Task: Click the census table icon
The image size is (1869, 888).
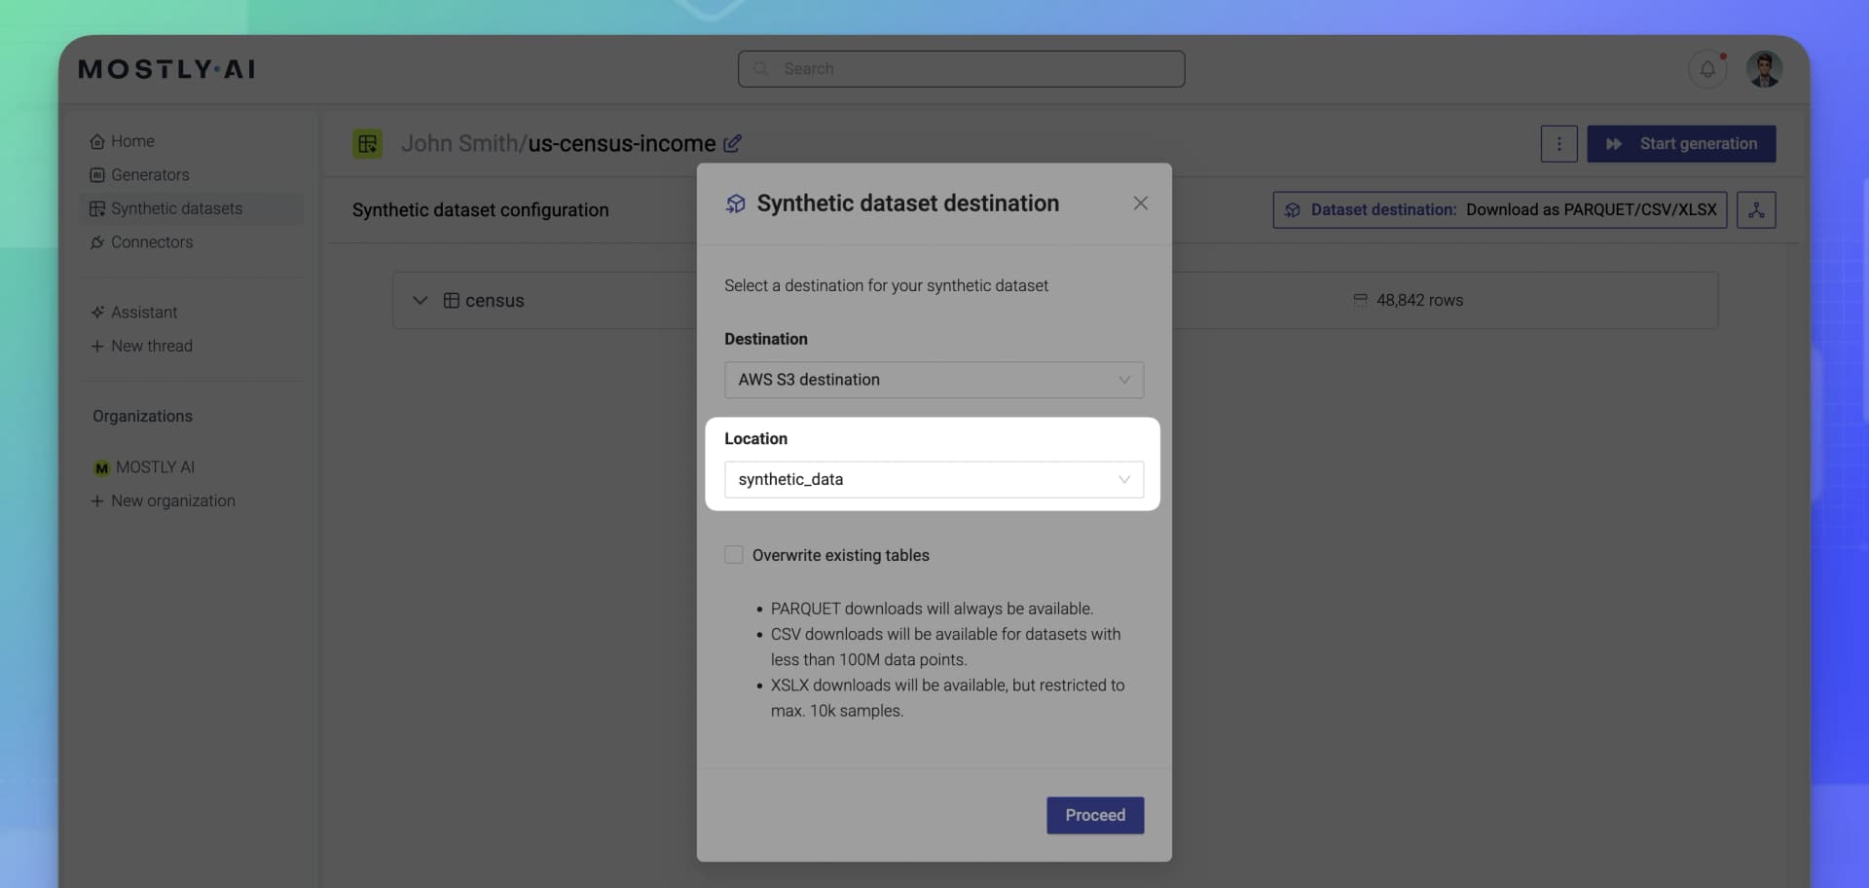Action: (452, 300)
